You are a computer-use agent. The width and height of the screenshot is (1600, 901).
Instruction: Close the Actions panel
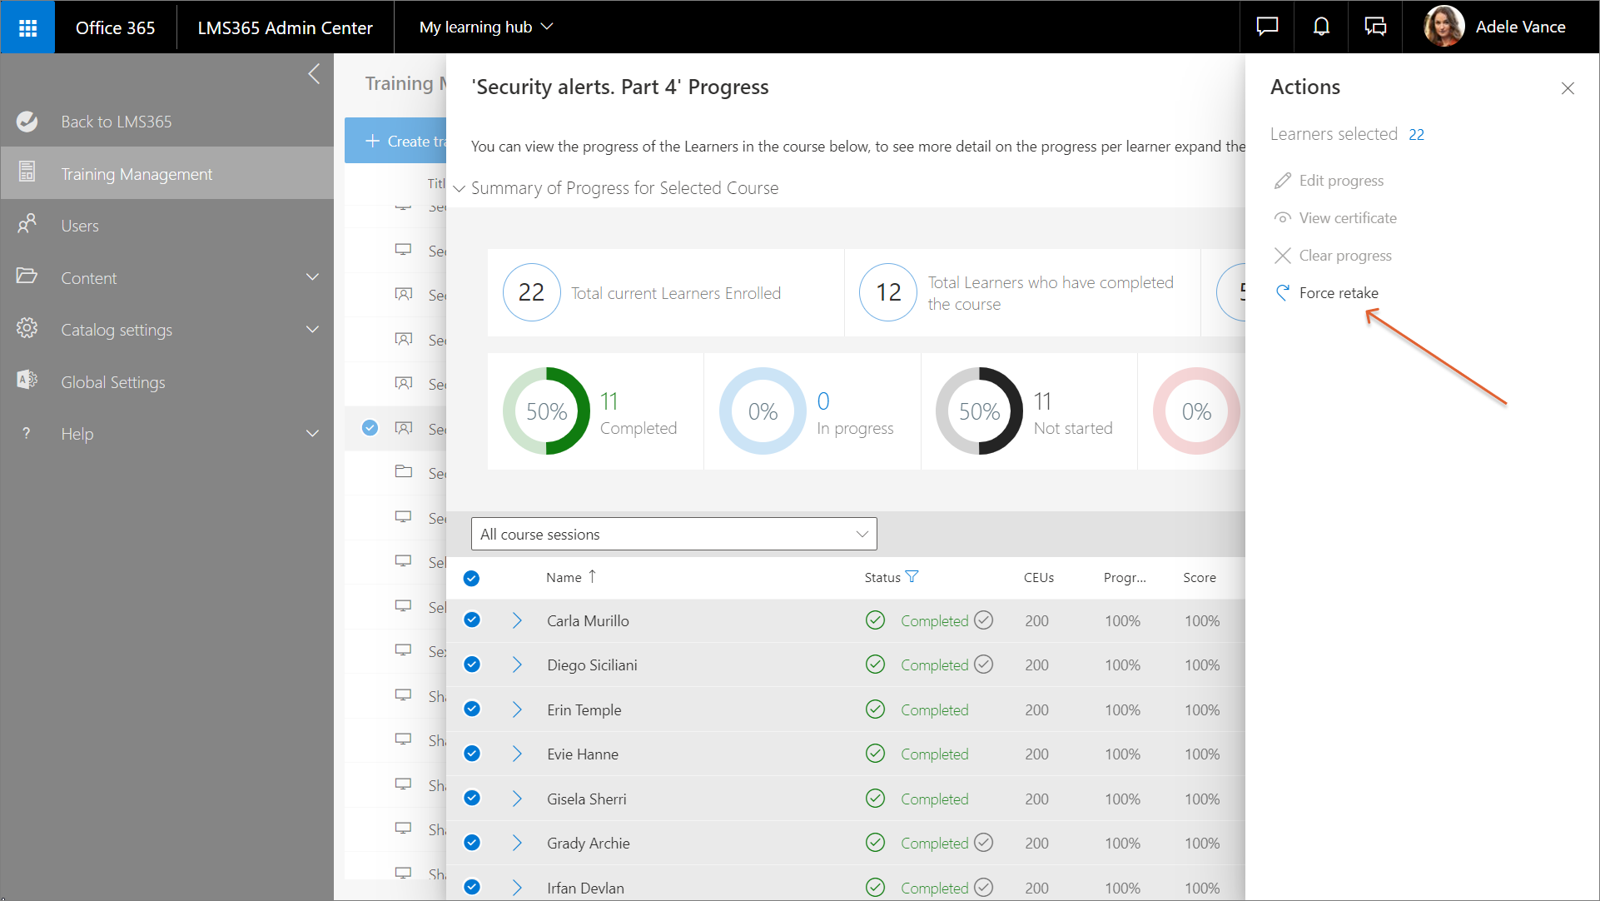tap(1568, 88)
